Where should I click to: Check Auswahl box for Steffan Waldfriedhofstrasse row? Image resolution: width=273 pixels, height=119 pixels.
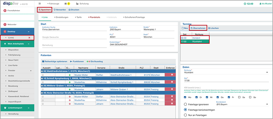coord(43,75)
